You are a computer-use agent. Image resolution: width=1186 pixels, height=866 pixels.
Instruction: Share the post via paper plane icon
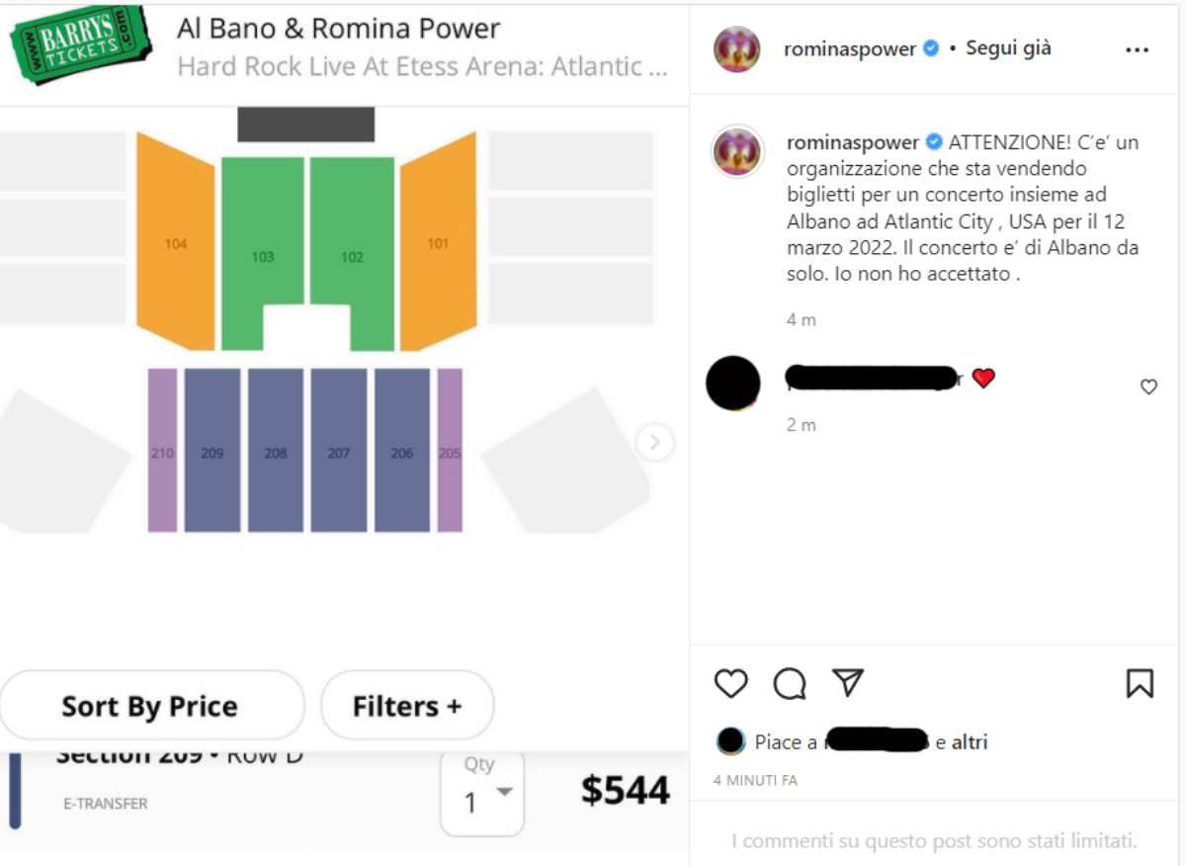click(x=848, y=682)
